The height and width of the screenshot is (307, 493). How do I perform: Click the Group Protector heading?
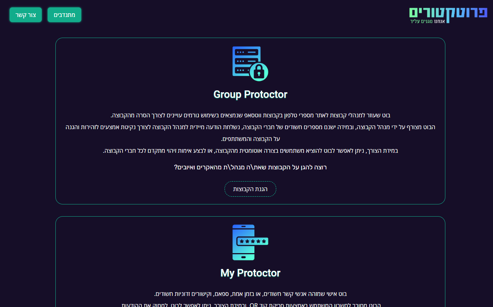(250, 94)
